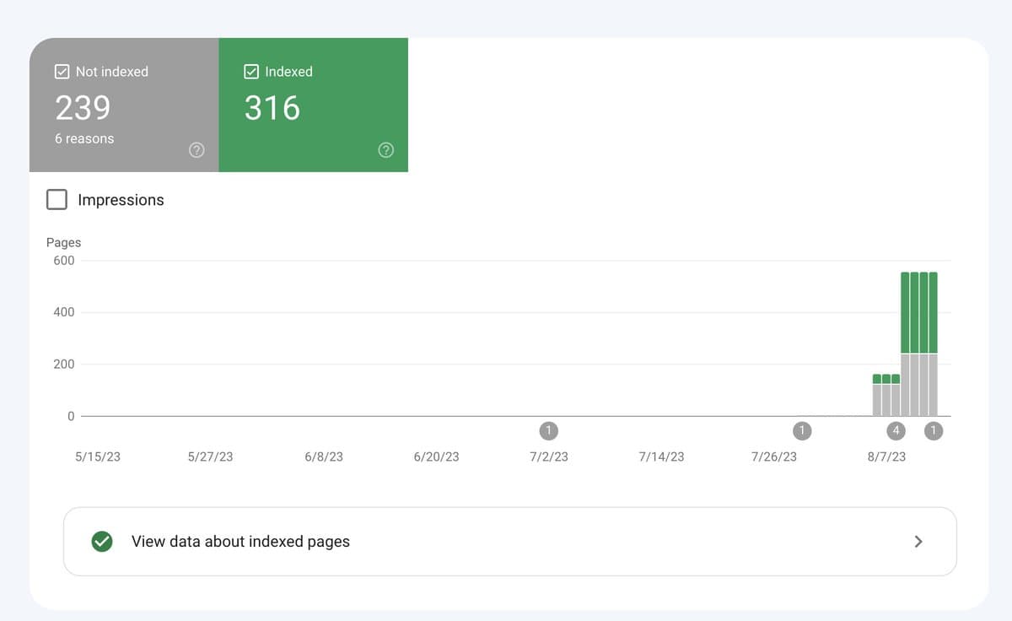Open help icon on Indexed card
This screenshot has width=1012, height=621.
386,150
